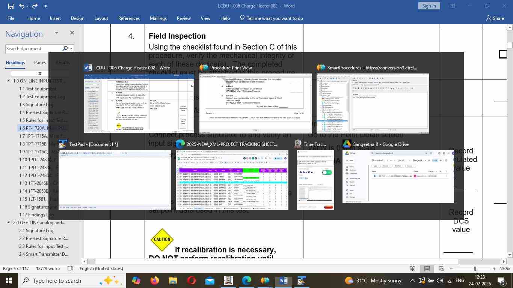Image resolution: width=513 pixels, height=288 pixels.
Task: Open the Design ribbon tab
Action: (77, 18)
